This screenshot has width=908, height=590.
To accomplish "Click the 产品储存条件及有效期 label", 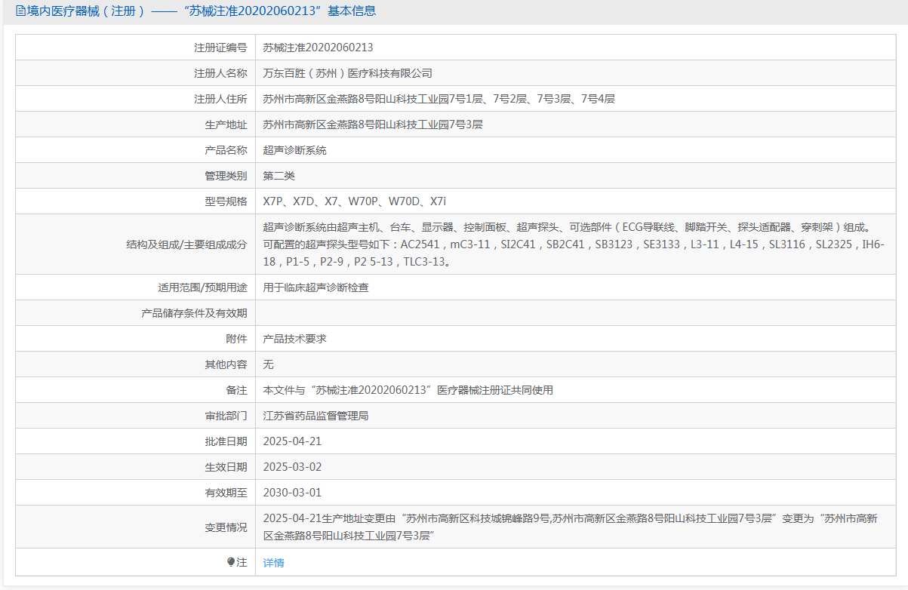I will click(x=194, y=313).
